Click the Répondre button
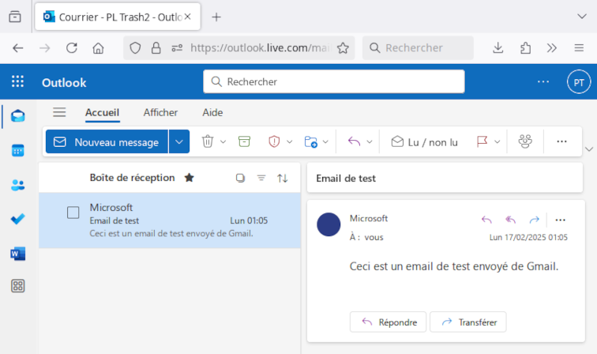 pyautogui.click(x=388, y=322)
